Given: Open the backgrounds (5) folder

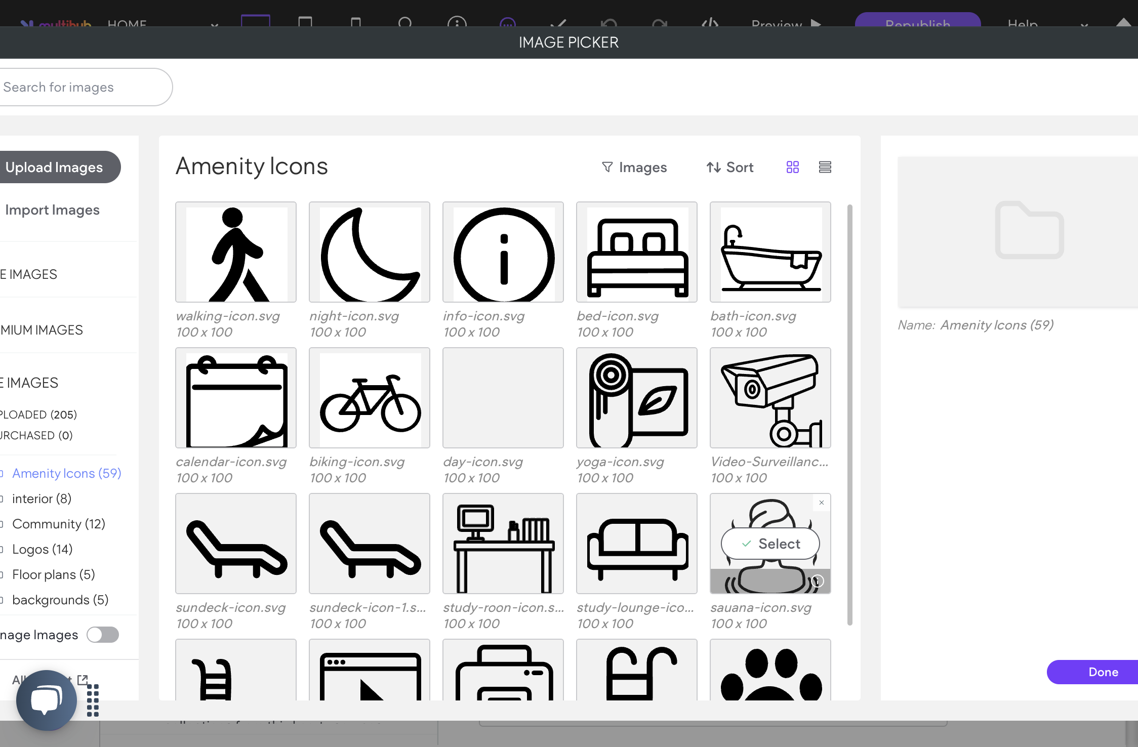Looking at the screenshot, I should pyautogui.click(x=60, y=600).
